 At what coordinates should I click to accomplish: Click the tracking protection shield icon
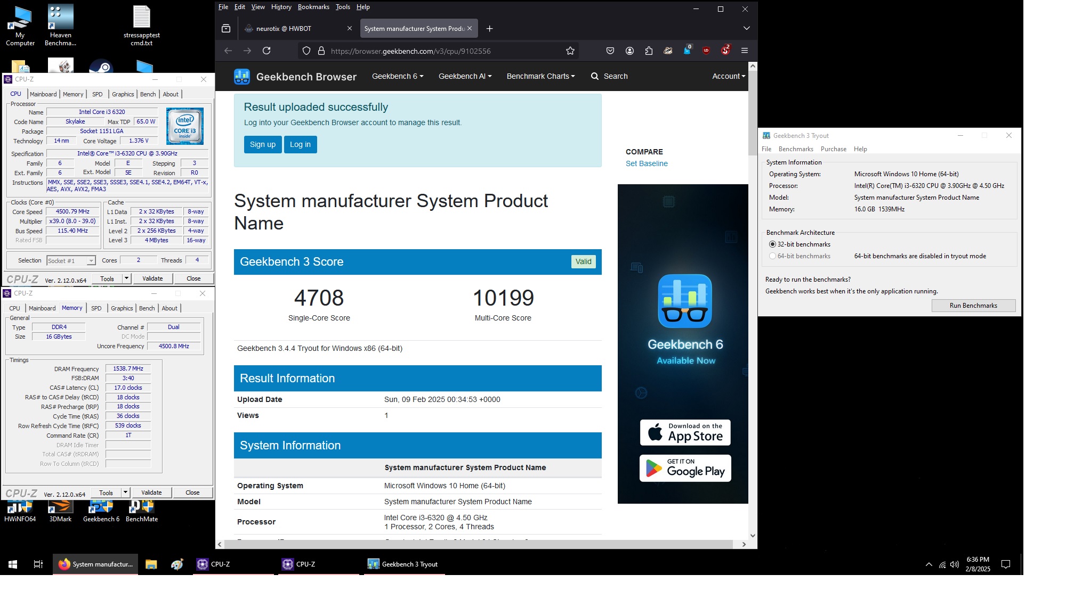pos(306,51)
